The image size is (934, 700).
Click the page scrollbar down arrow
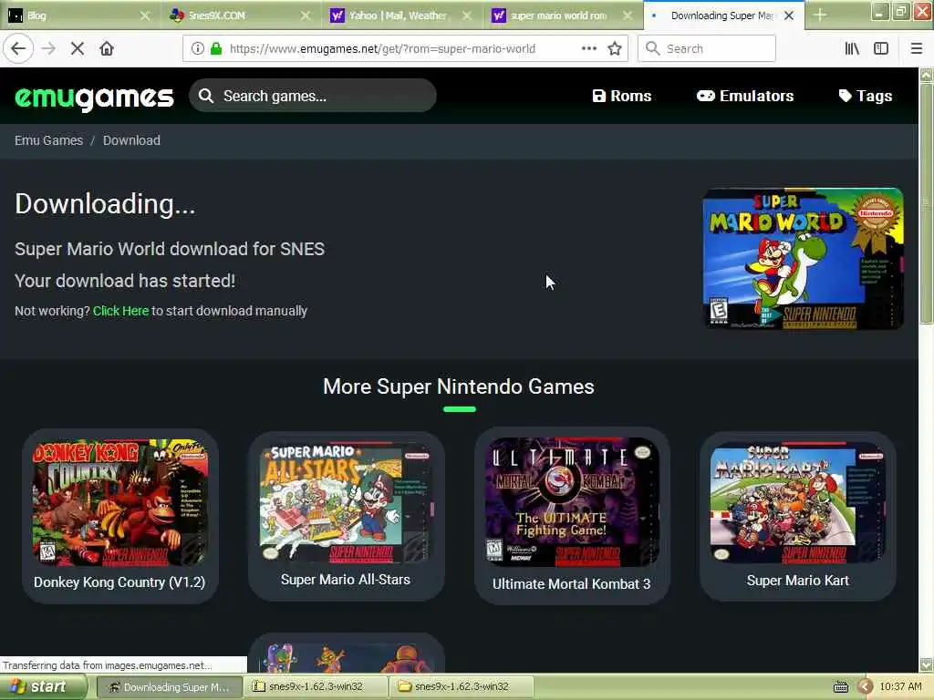pyautogui.click(x=926, y=664)
